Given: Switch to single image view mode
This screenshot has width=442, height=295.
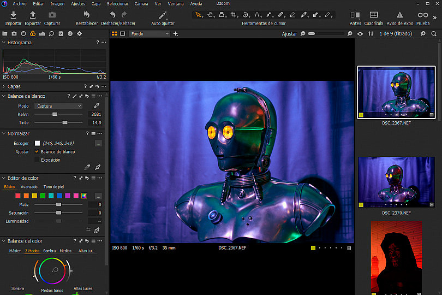Looking at the screenshot, I should (x=123, y=33).
